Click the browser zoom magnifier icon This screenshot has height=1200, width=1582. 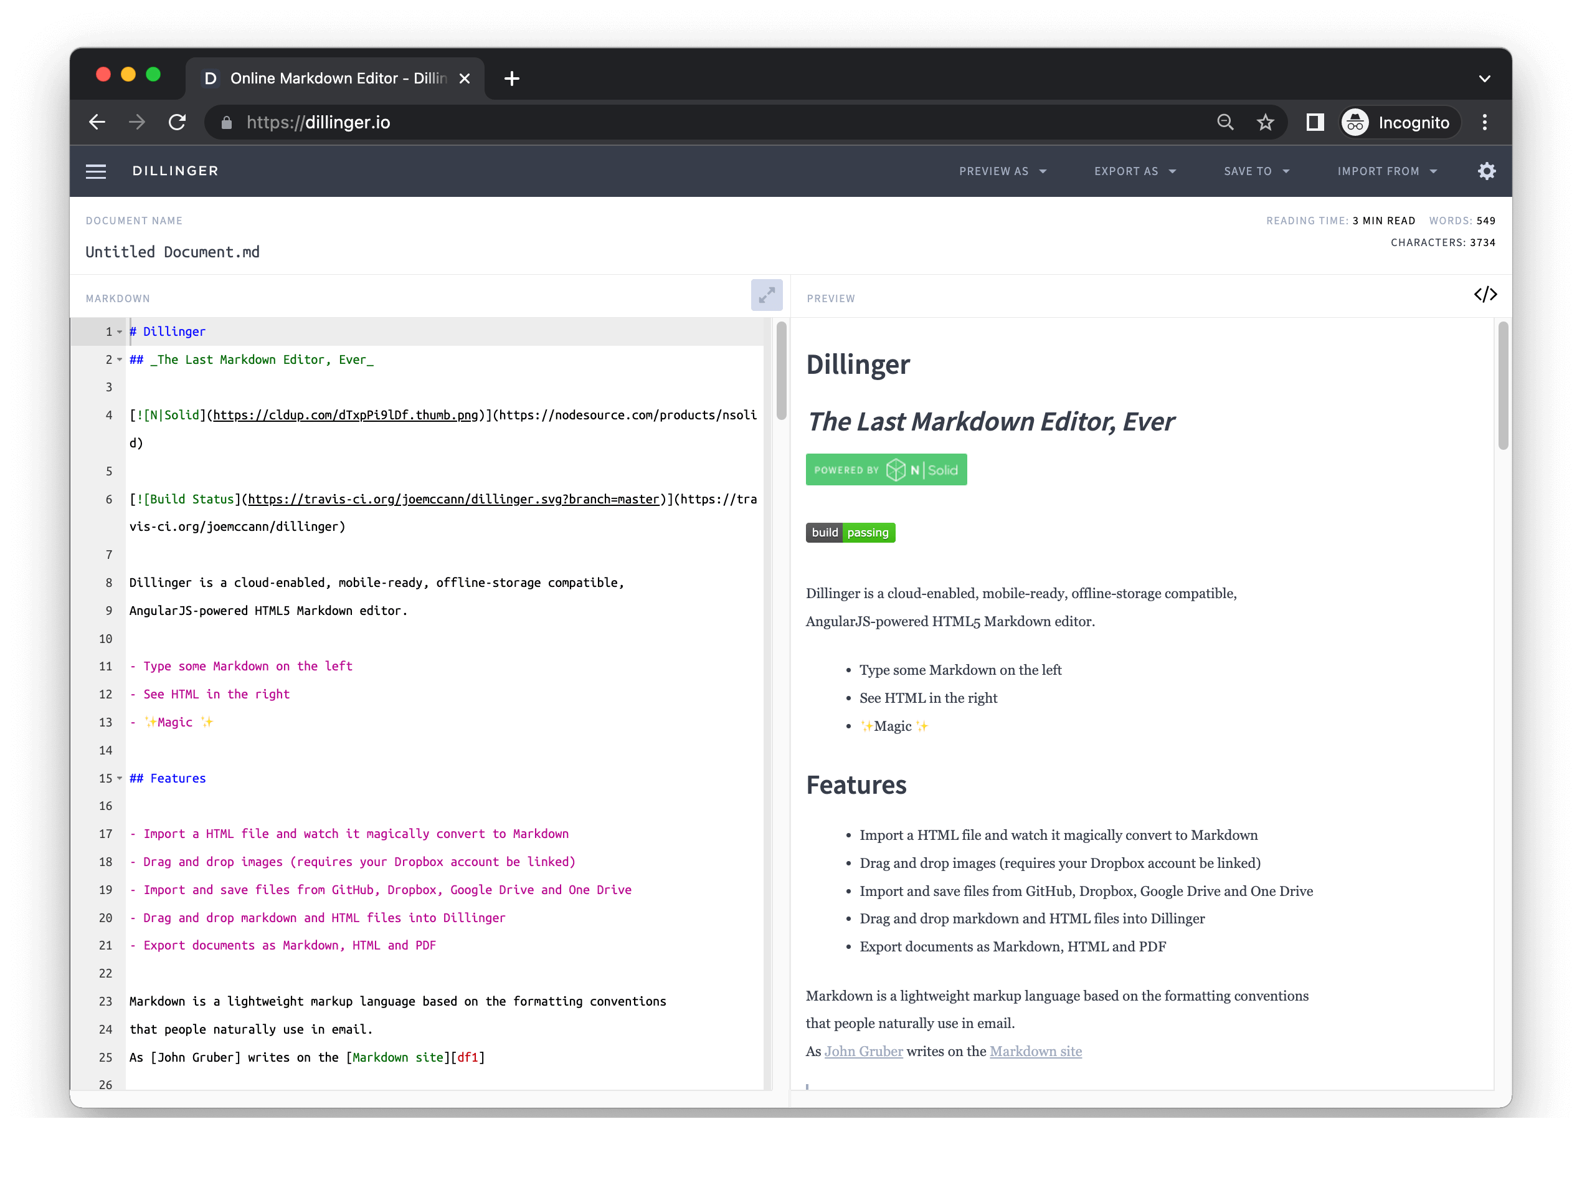click(1225, 122)
